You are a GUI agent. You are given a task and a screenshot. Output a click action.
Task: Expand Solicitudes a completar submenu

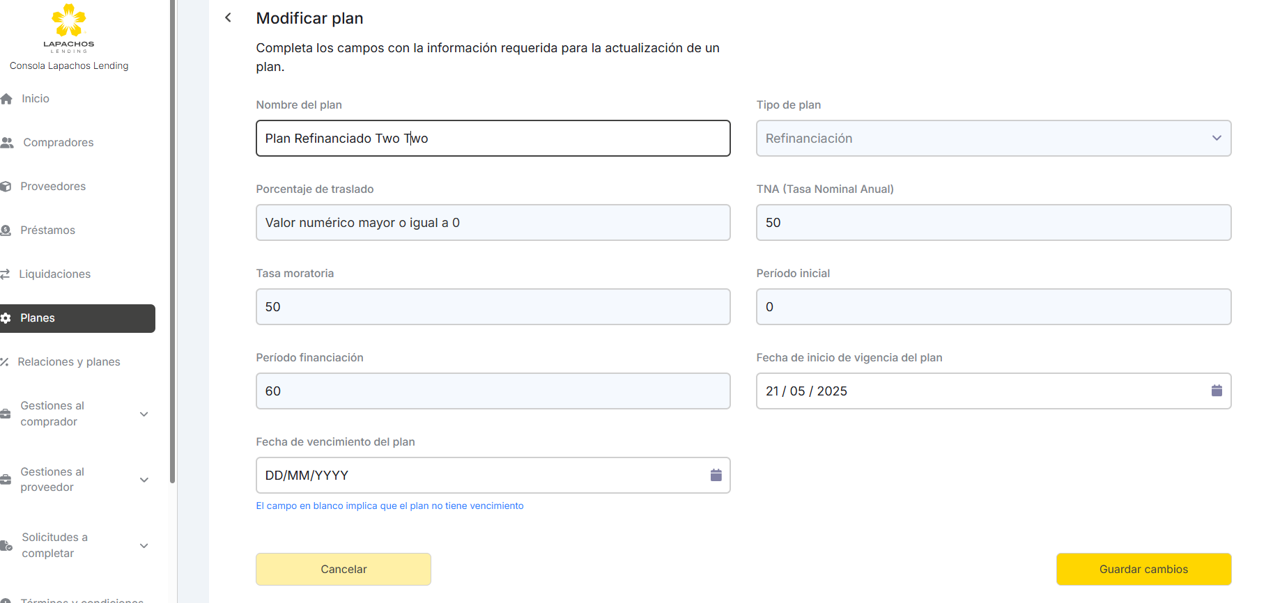click(x=144, y=546)
